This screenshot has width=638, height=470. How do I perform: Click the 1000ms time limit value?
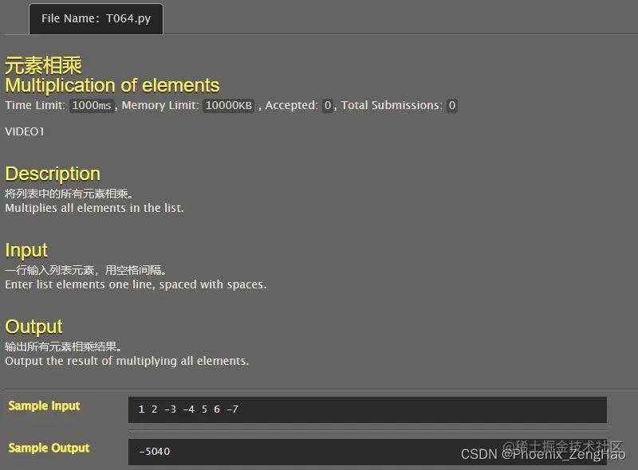coord(92,105)
